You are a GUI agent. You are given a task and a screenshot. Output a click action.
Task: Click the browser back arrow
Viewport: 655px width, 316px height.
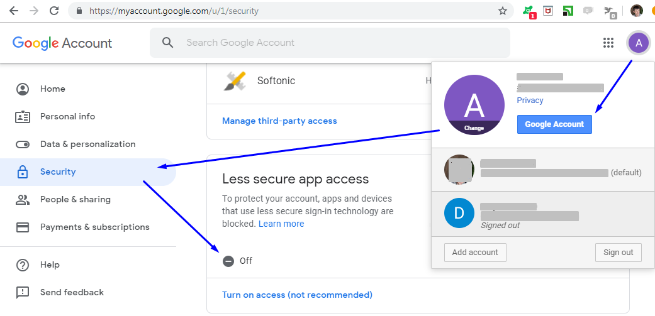click(14, 11)
